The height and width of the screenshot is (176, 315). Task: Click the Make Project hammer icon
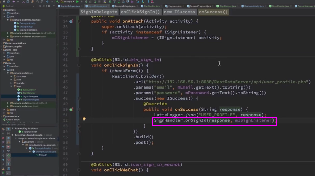[x=57, y=2]
